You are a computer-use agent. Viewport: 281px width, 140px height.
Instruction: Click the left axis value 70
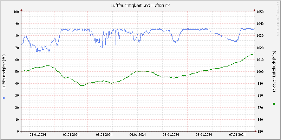[x=17, y=48]
